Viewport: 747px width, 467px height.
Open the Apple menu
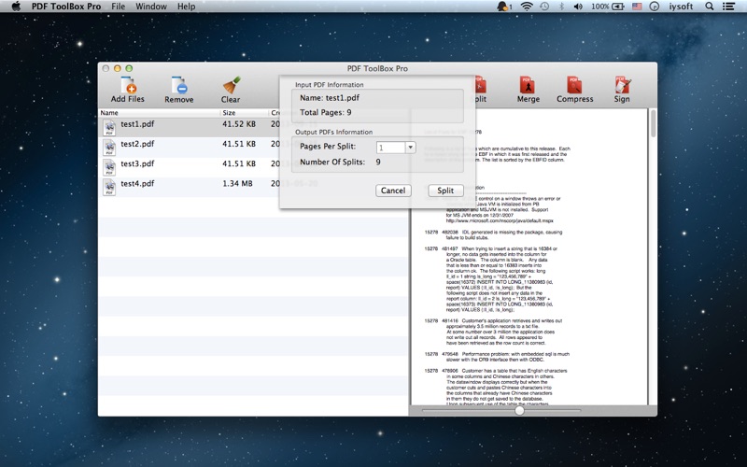point(16,7)
